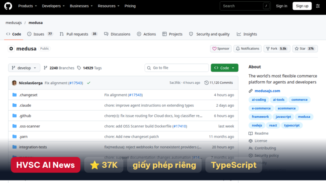
Task: Open the nodejs topic tag
Action: (x=257, y=125)
